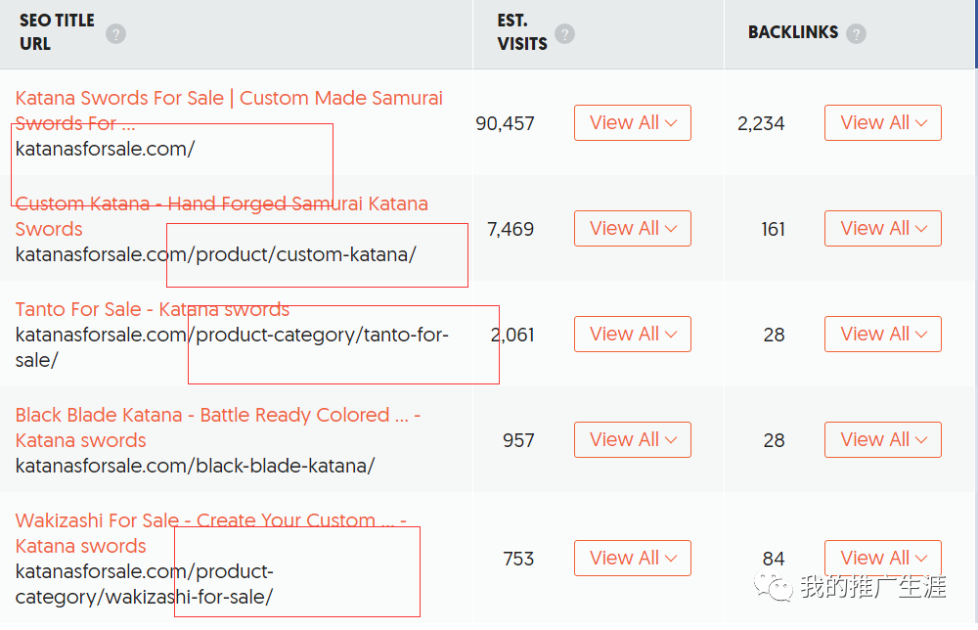This screenshot has height=630, width=978.
Task: Expand backlinks View All for wakizashi-for-sale row
Action: (882, 559)
